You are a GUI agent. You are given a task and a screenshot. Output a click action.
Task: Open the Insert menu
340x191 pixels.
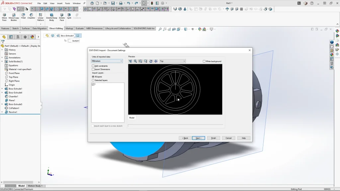(x=60, y=3)
